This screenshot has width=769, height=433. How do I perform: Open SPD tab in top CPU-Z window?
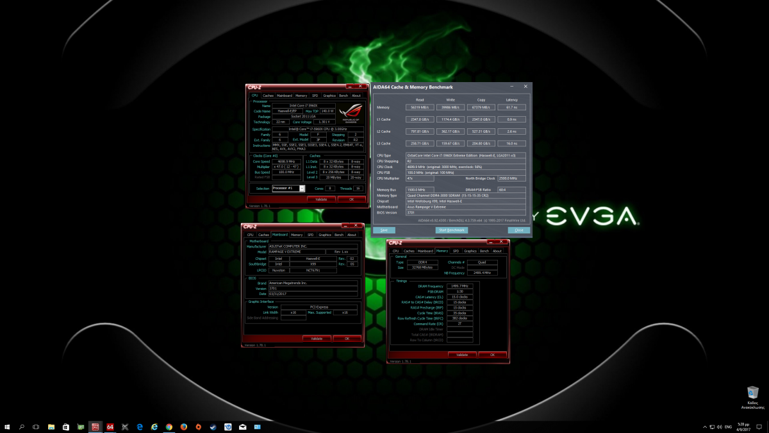(x=315, y=96)
